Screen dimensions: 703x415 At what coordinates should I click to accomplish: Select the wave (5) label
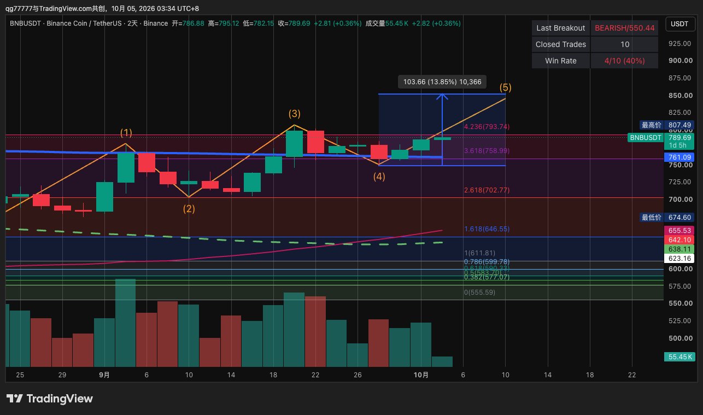point(506,87)
